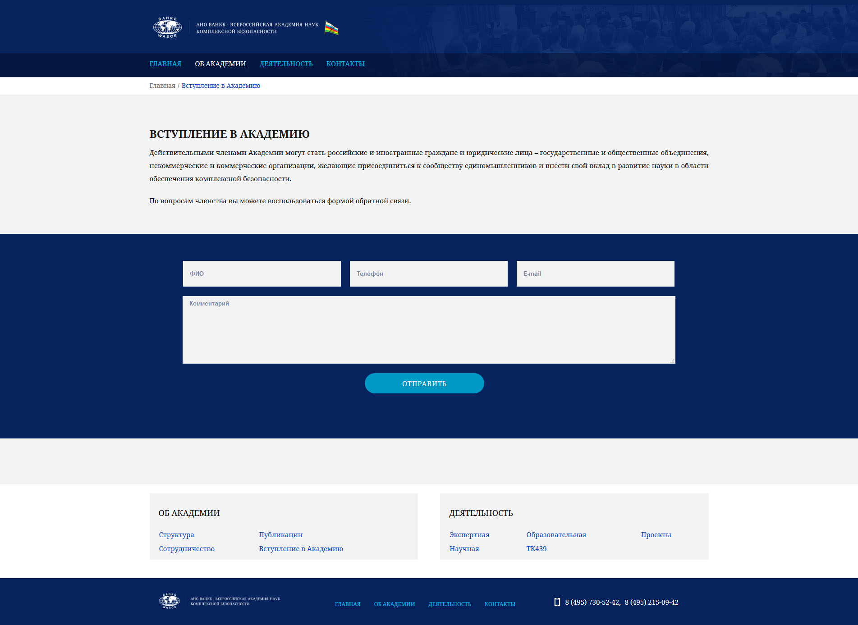The width and height of the screenshot is (858, 625).
Task: Focus the ФИО input field
Action: click(x=262, y=274)
